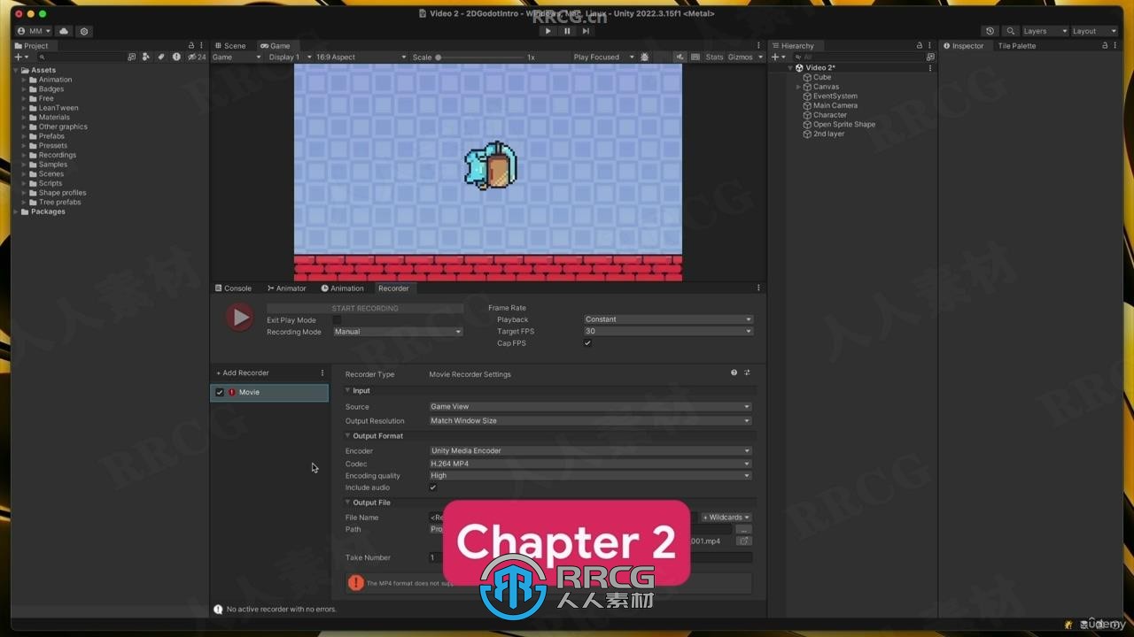The image size is (1134, 637).
Task: Open the Target FPS 30 dropdown
Action: click(x=668, y=331)
